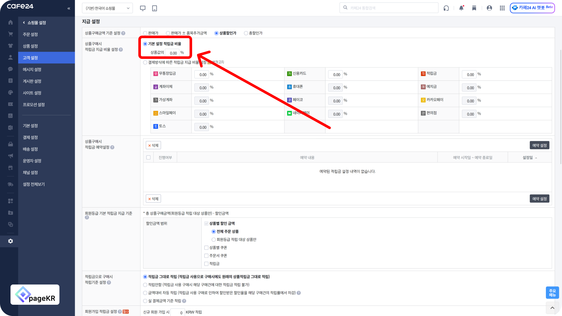Image resolution: width=562 pixels, height=316 pixels.
Task: Switch to mobile preview icon
Action: tap(154, 8)
